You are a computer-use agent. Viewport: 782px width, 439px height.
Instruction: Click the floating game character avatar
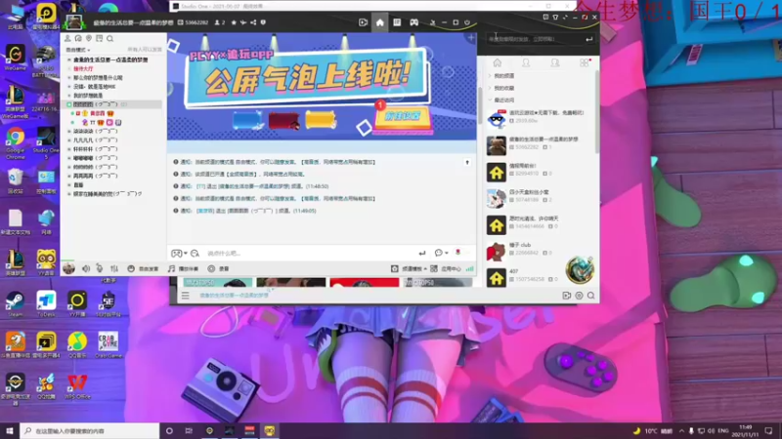tap(580, 270)
